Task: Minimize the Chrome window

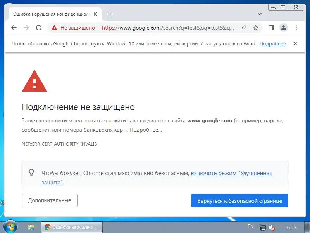Action: click(273, 8)
